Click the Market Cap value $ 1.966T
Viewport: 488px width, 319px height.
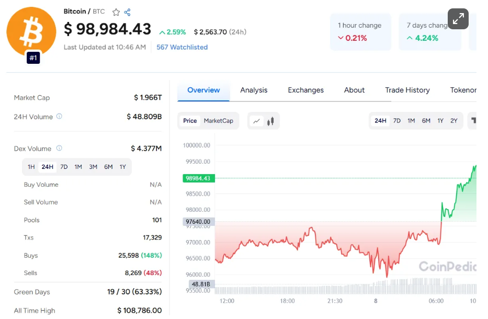[148, 98]
